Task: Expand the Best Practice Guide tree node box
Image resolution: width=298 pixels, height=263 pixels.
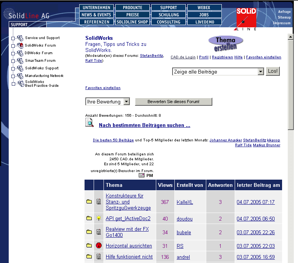Action: [13, 84]
